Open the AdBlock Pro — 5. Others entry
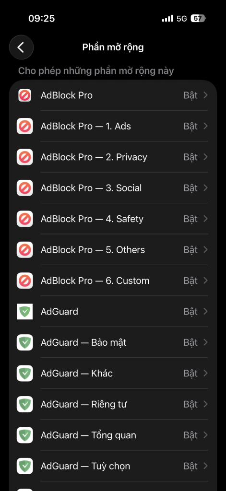226x491 pixels. click(x=113, y=249)
